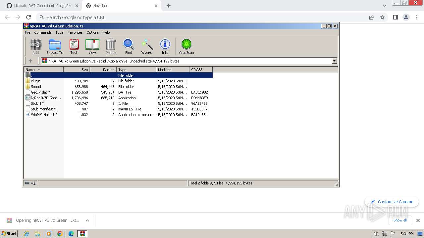The image size is (424, 238).
Task: Open media player taskbar icon
Action: [x=49, y=234]
